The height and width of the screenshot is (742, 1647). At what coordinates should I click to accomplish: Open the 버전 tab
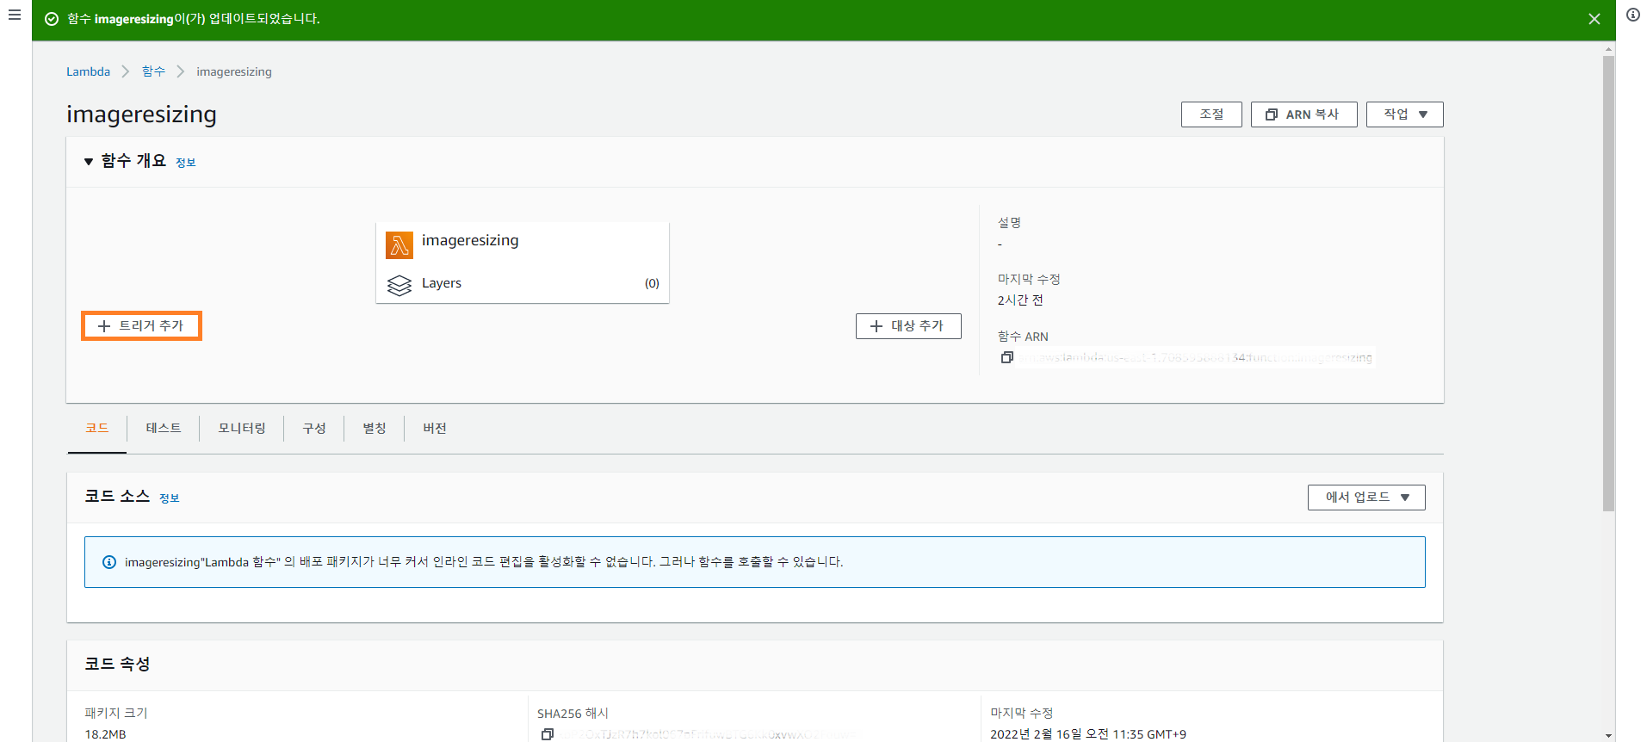pyautogui.click(x=435, y=429)
